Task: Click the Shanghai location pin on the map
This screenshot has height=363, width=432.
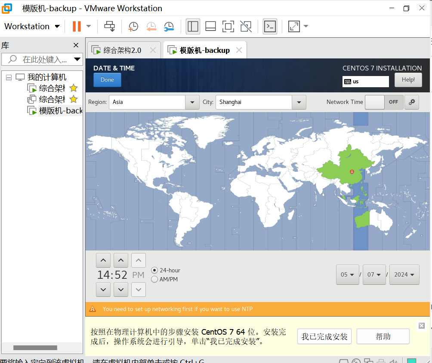Action: (352, 172)
